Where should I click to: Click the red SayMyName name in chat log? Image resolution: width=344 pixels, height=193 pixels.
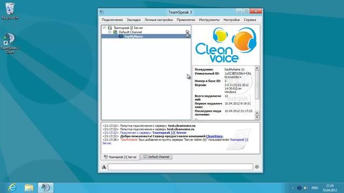pos(129,139)
